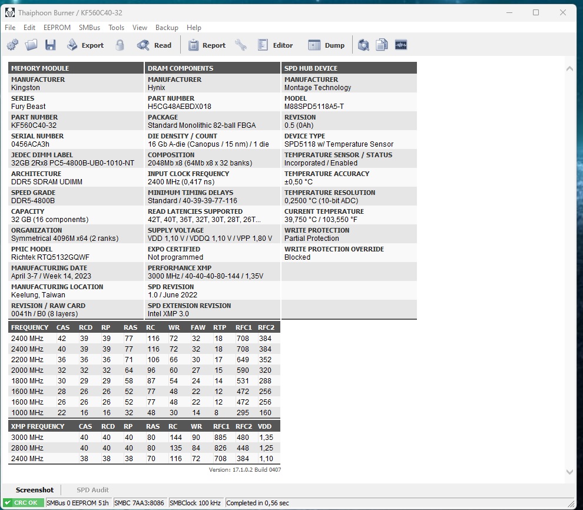Screen dimensions: 583x510
Task: Click the 3000 MHz XMP frequency row
Action: (x=144, y=437)
